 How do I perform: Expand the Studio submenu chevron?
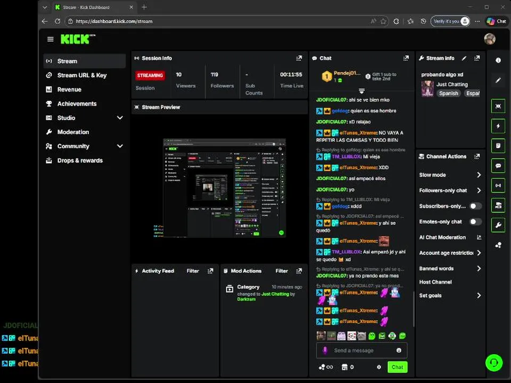[120, 118]
